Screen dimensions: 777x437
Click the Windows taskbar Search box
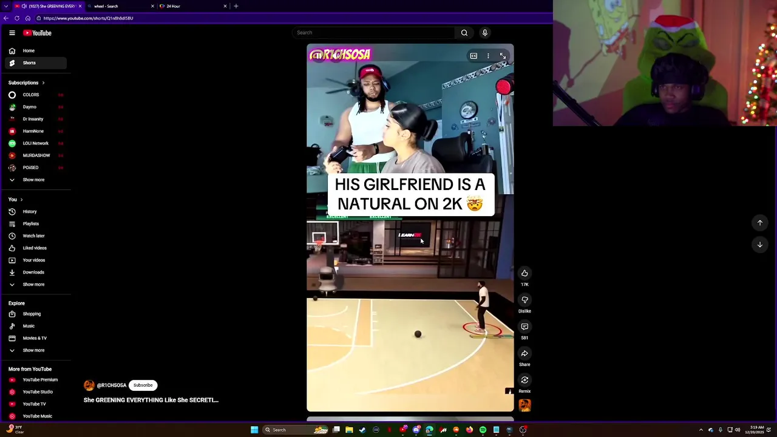point(296,430)
